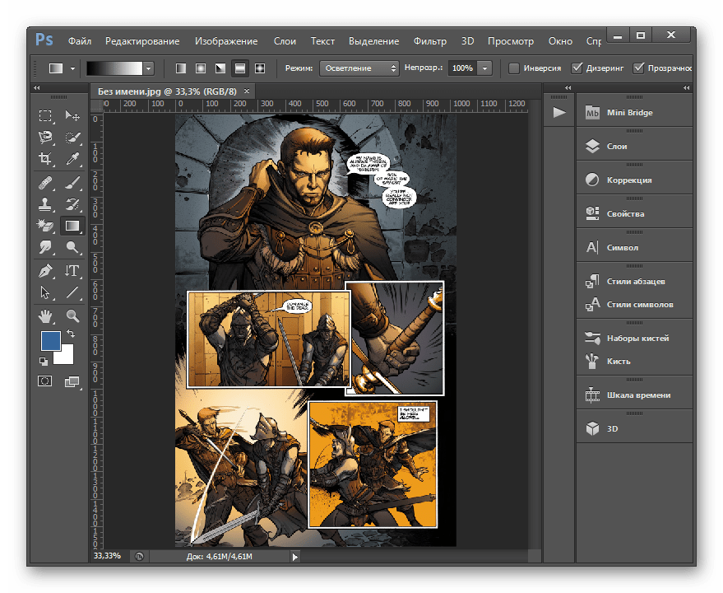The width and height of the screenshot is (723, 593).
Task: Pick the Eyedropper tool
Action: point(73,159)
